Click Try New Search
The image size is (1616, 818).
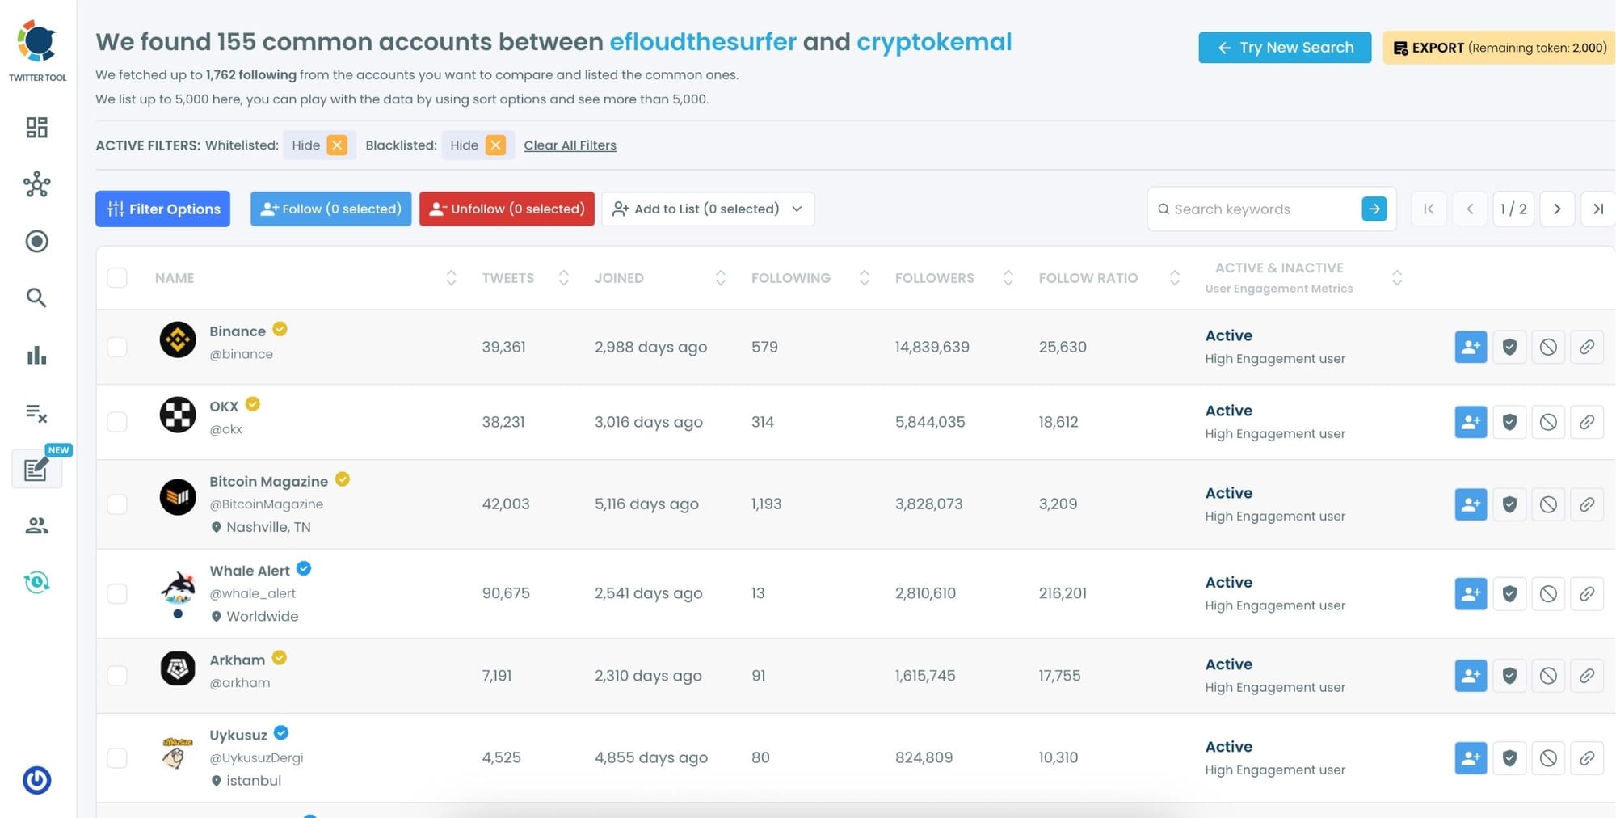1284,47
